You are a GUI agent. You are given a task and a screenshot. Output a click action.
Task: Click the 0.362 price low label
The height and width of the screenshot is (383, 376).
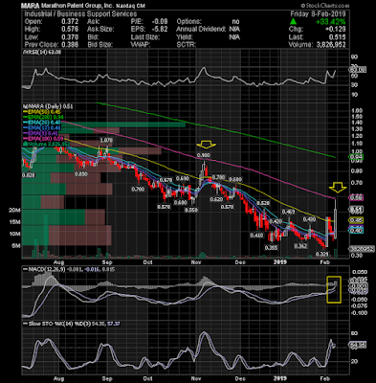click(x=300, y=246)
